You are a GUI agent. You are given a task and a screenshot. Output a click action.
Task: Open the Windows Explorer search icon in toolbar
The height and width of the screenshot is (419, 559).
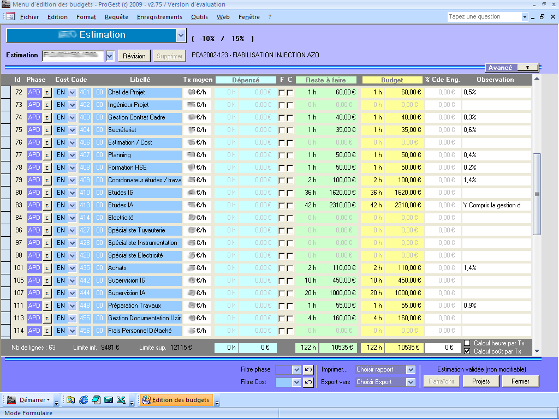click(x=70, y=400)
